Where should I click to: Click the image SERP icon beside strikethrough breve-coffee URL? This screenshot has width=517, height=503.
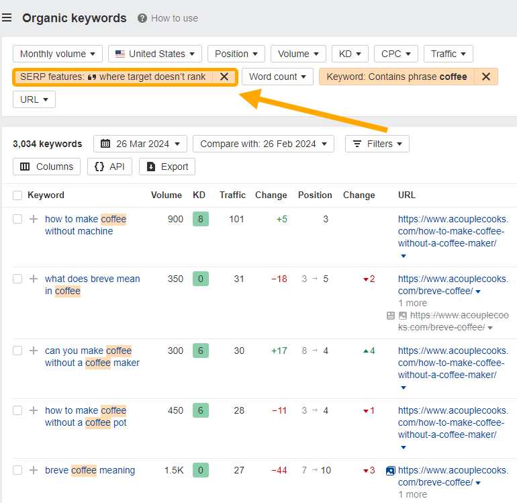403,316
